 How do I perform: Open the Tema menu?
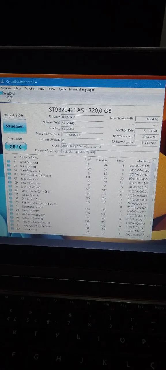41,89
